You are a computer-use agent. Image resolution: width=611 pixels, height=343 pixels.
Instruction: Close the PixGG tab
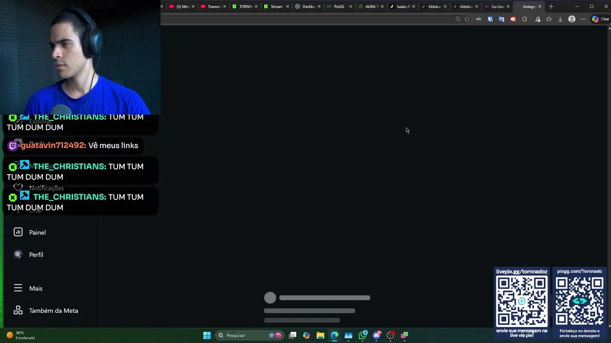click(351, 6)
